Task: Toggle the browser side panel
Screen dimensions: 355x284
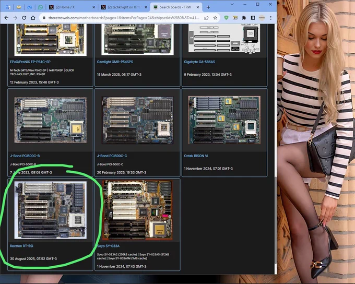Action: coord(253,18)
